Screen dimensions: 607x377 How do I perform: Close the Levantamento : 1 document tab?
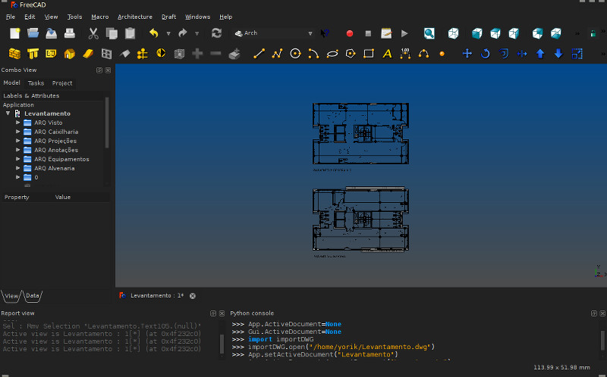(193, 295)
